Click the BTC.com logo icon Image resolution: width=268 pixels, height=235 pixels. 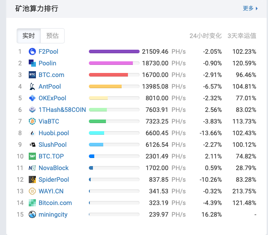coord(32,75)
